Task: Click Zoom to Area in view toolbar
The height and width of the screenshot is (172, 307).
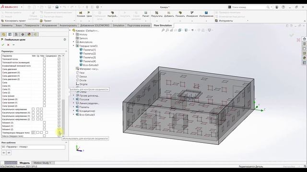Action: tap(167, 30)
